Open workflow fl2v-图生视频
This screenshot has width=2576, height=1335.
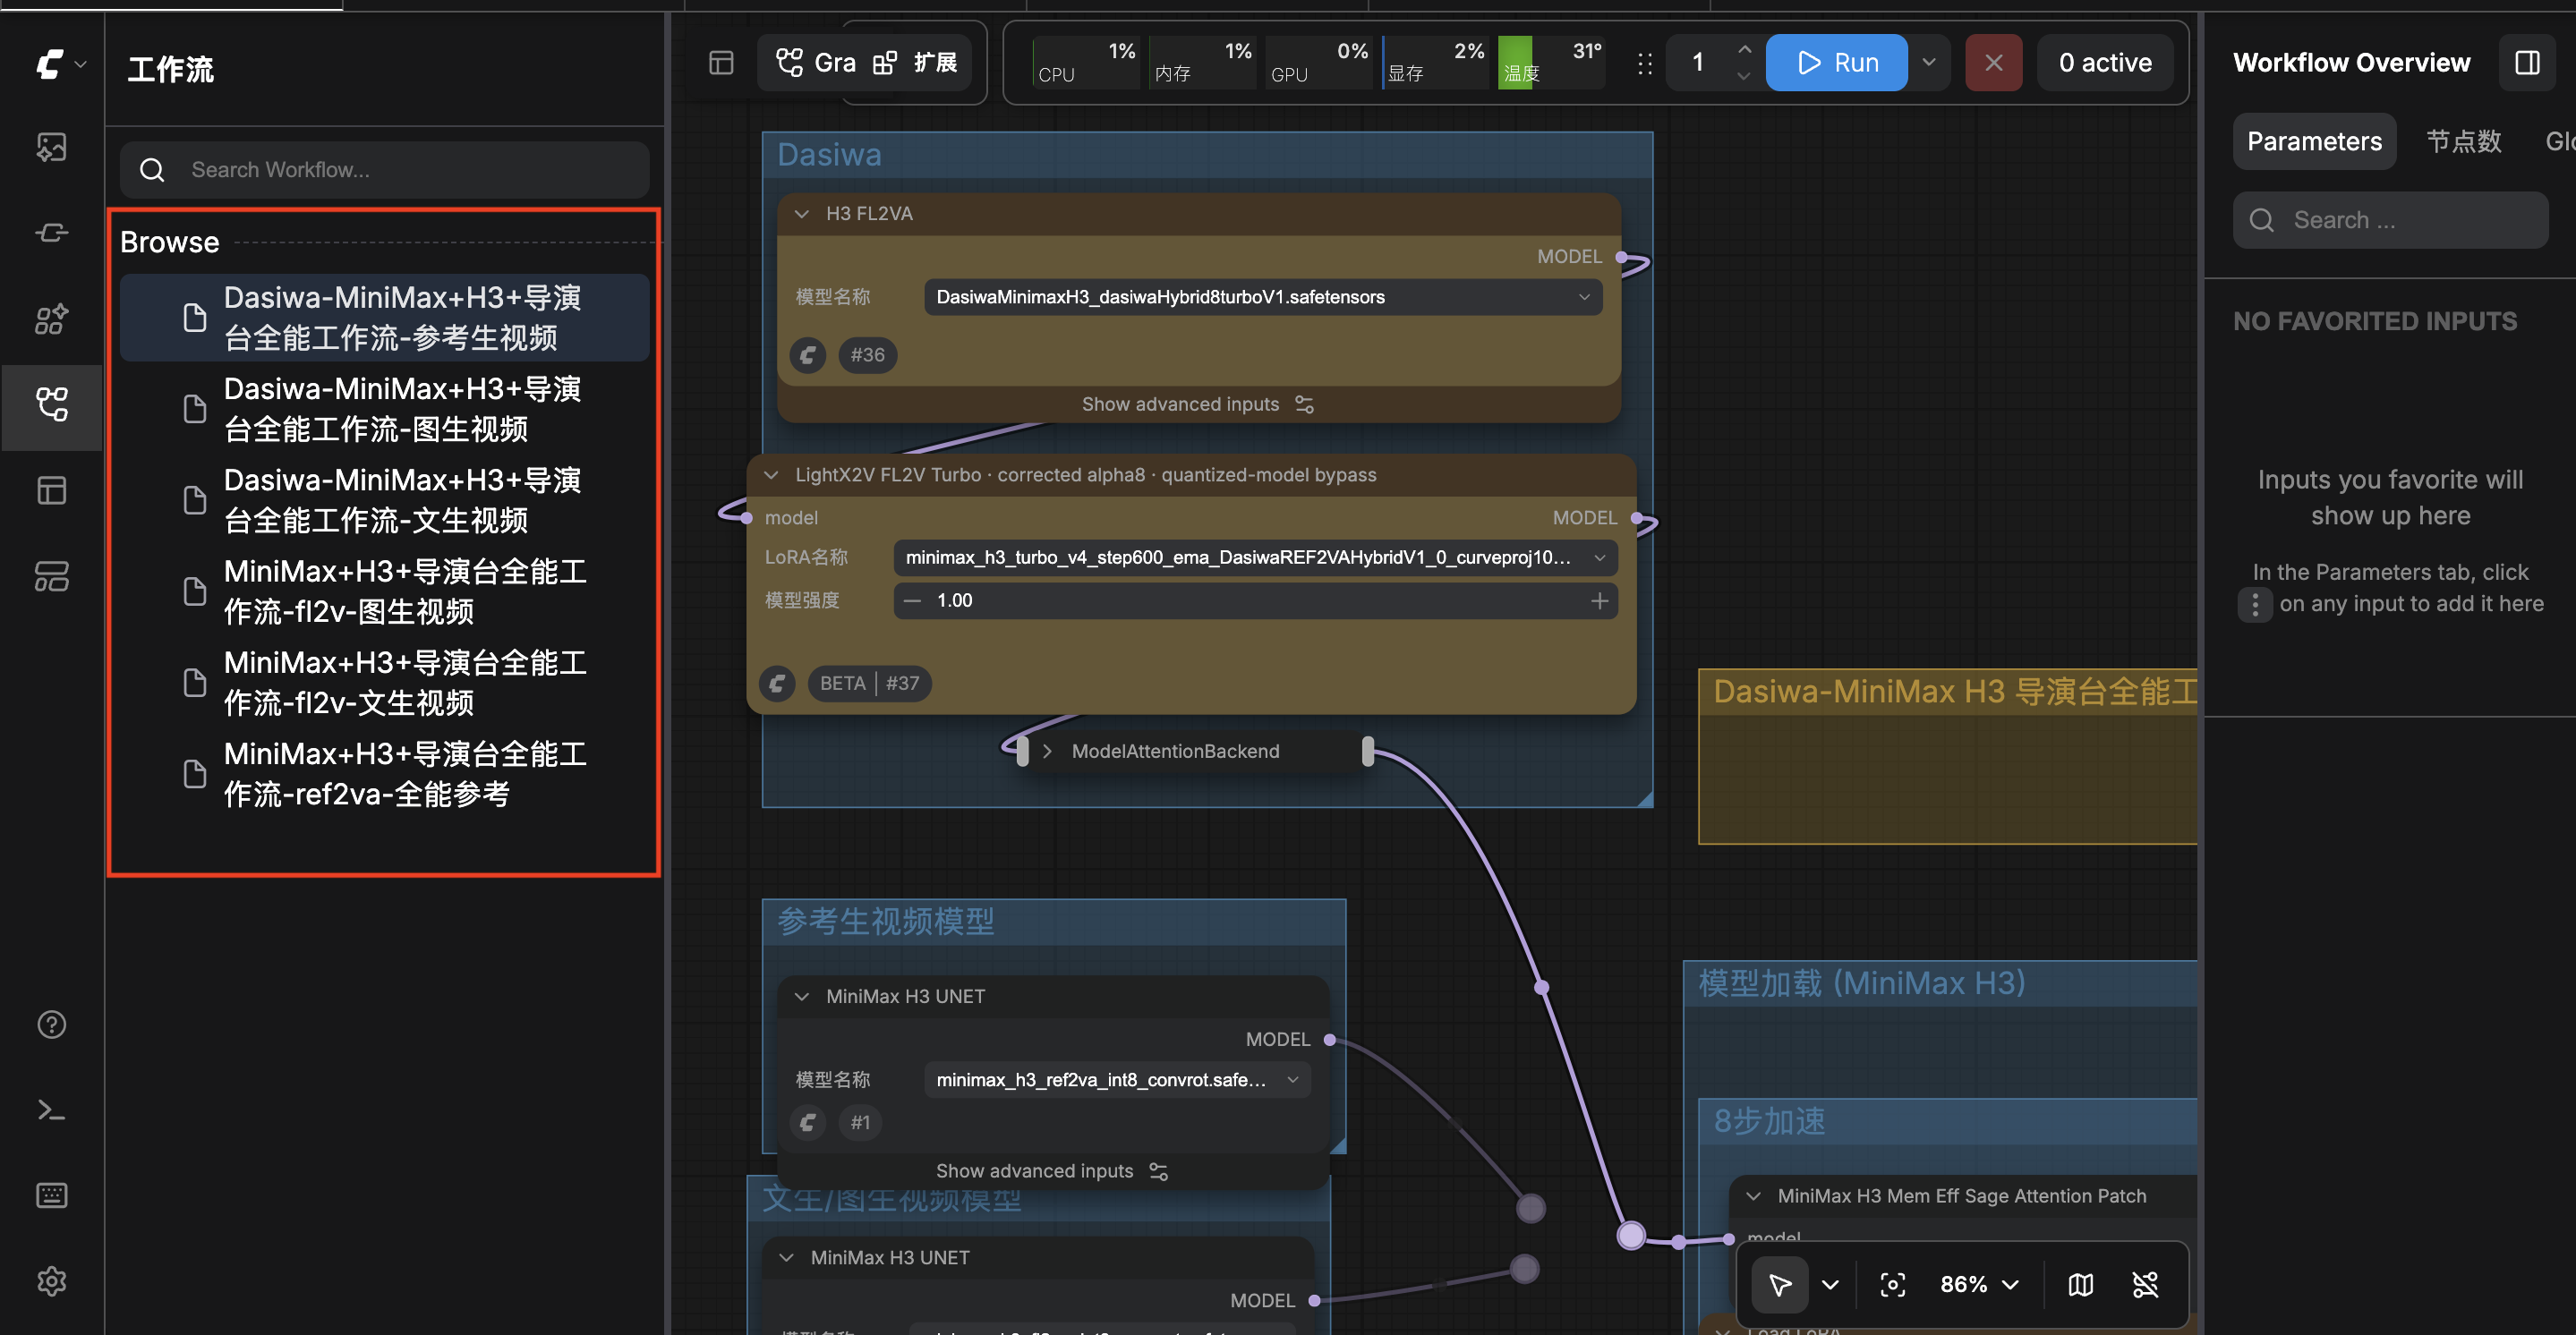385,591
